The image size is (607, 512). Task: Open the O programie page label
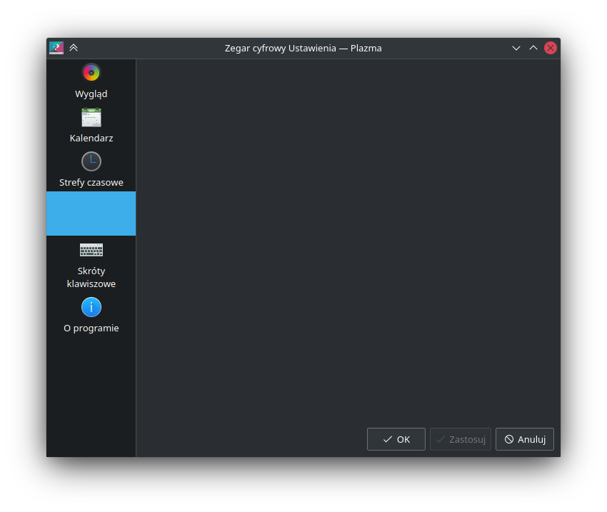coord(91,328)
